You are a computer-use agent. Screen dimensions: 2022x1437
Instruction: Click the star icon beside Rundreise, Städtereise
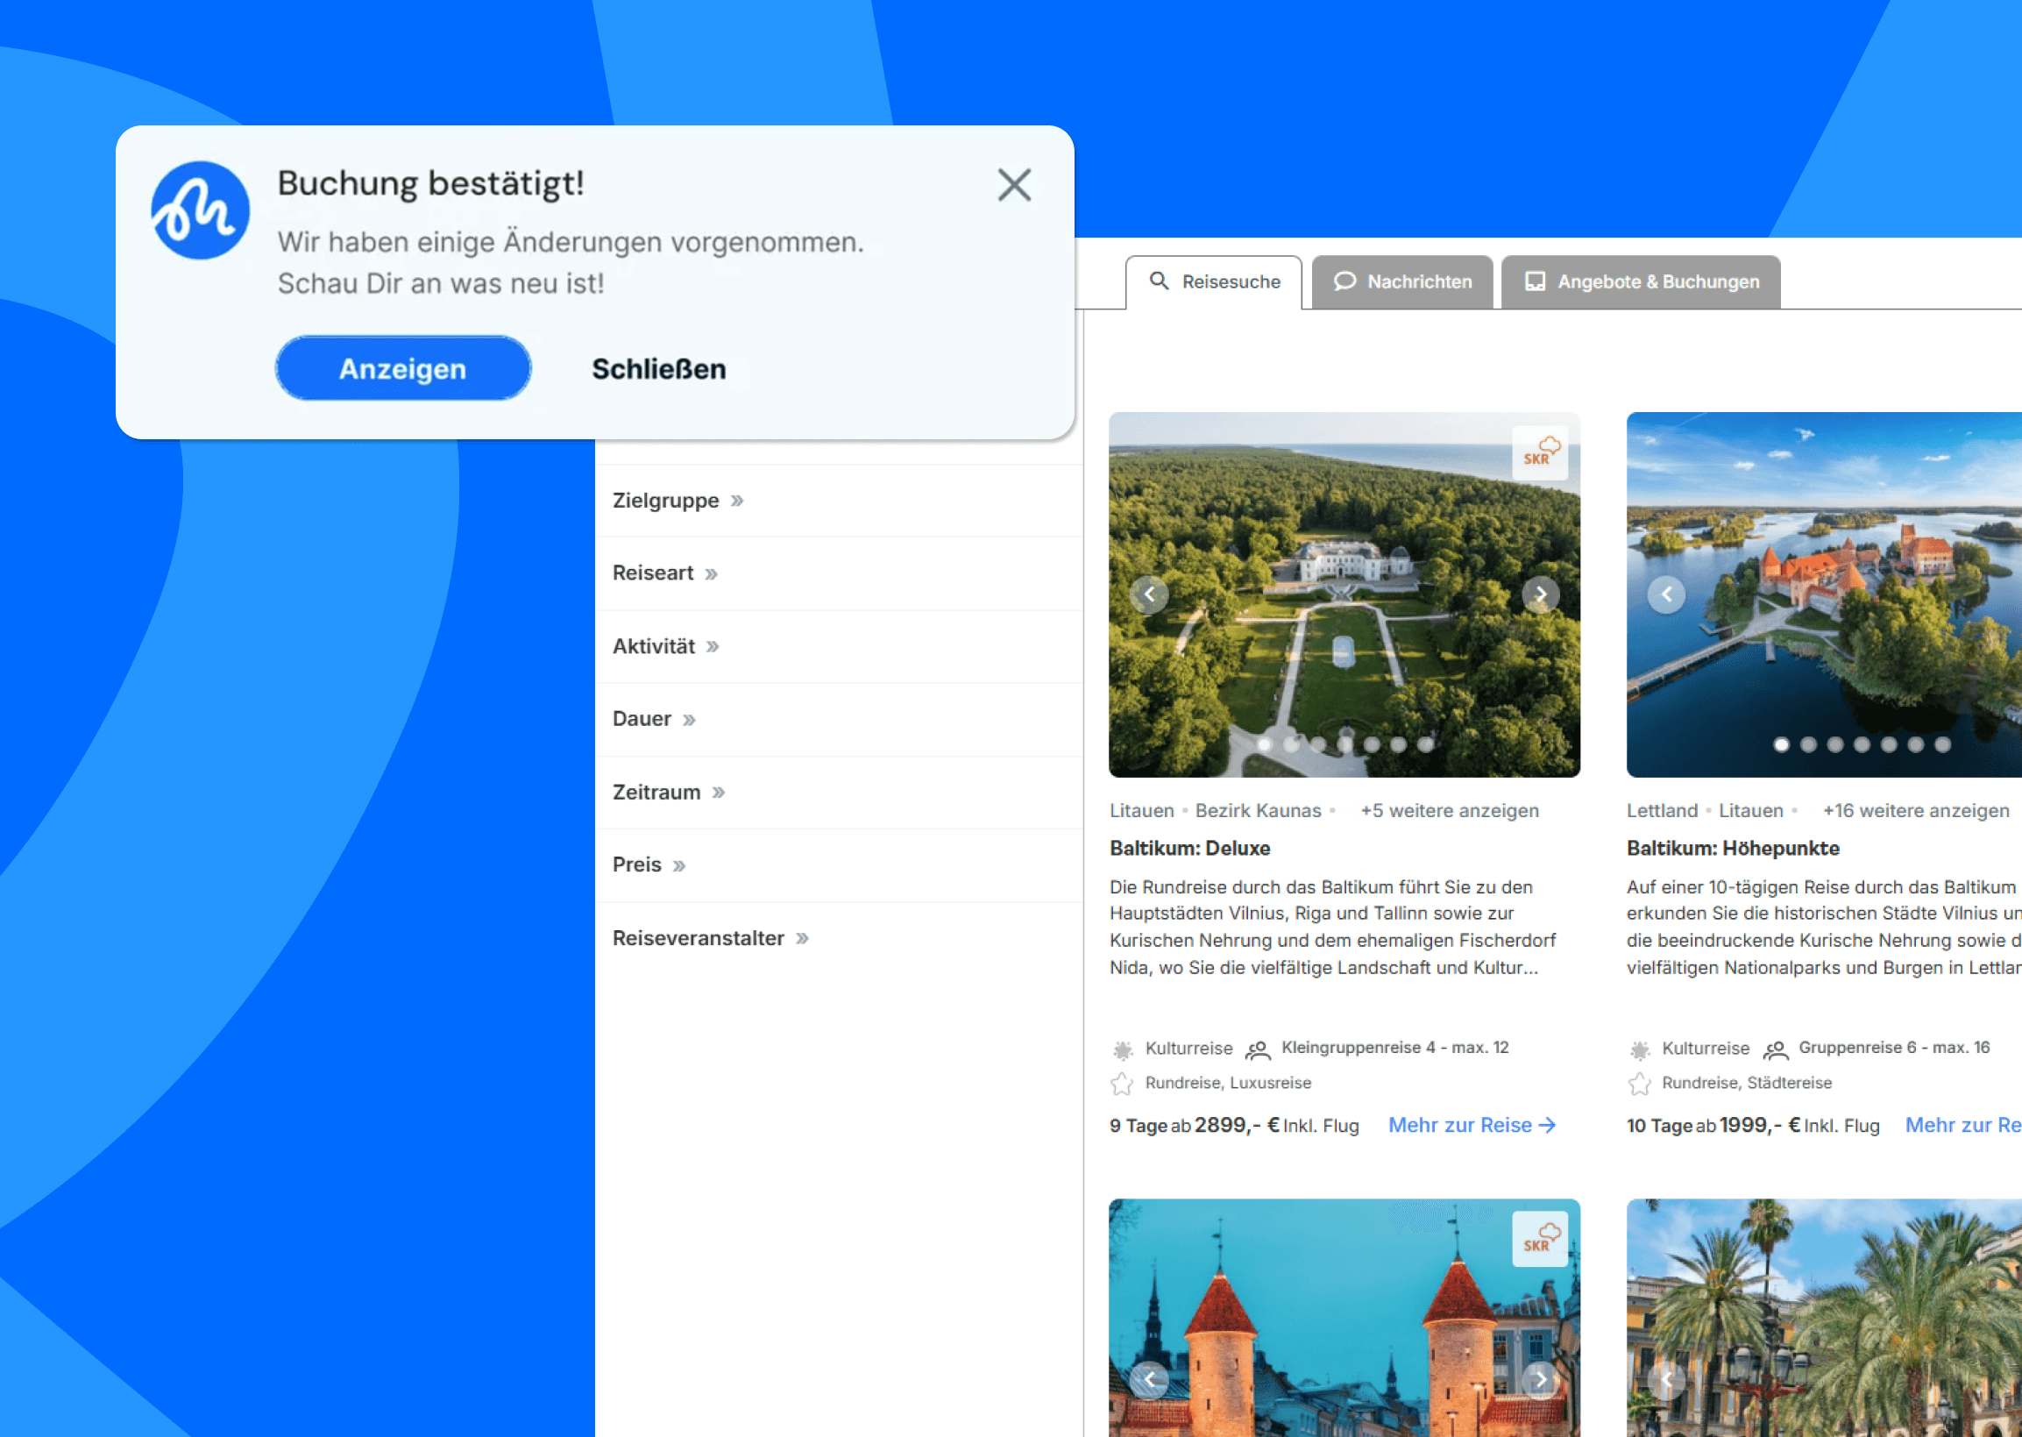[x=1639, y=1084]
